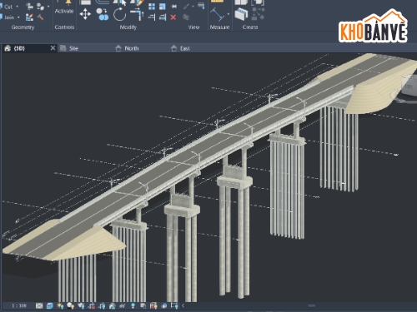Select the Copy tool in Modify panel
This screenshot has height=312, width=417.
pyautogui.click(x=102, y=14)
